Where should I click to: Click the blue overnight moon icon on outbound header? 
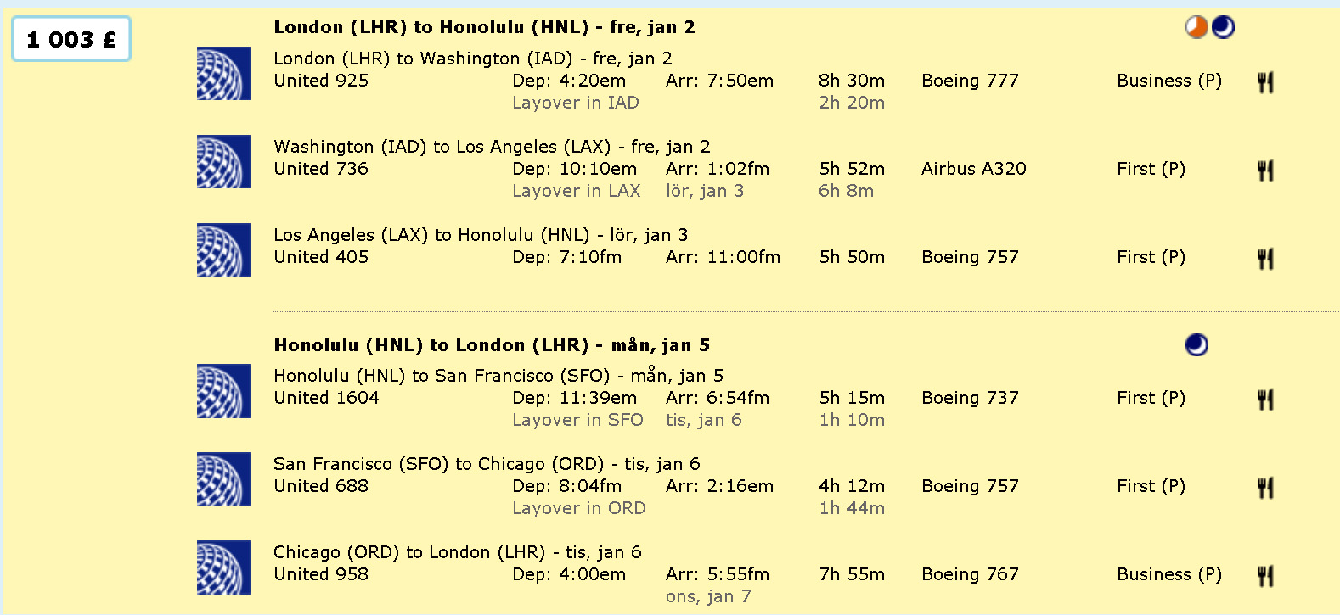tap(1224, 27)
